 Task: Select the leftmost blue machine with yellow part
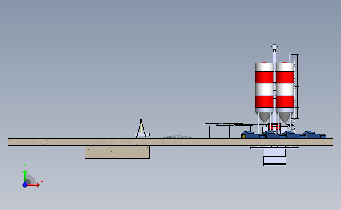(x=253, y=135)
